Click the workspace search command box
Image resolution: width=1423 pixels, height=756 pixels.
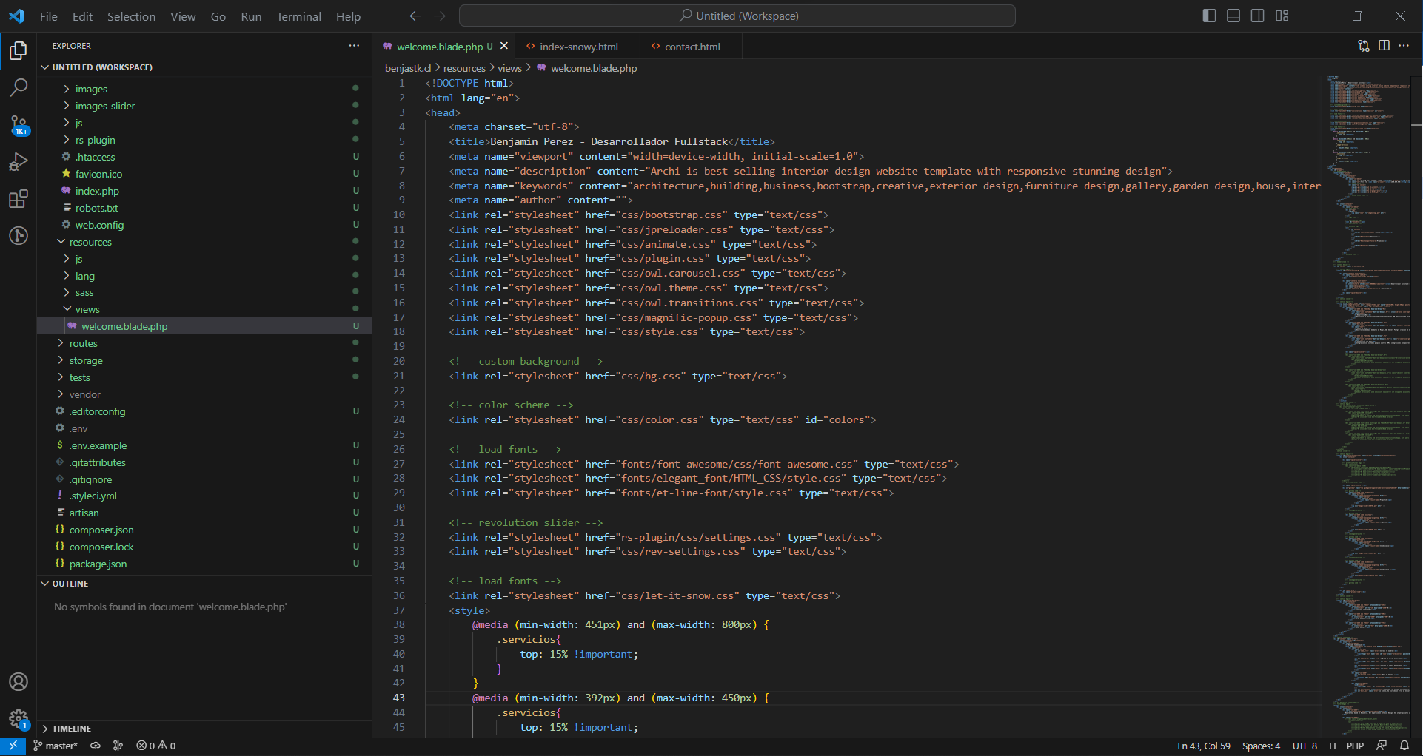(x=737, y=16)
